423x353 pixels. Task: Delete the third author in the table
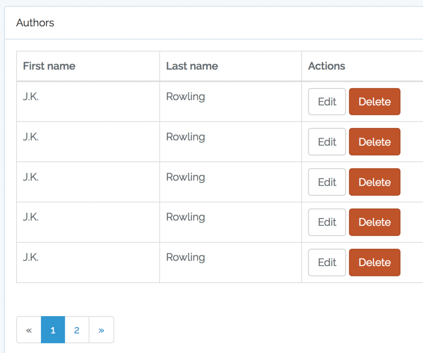[374, 182]
